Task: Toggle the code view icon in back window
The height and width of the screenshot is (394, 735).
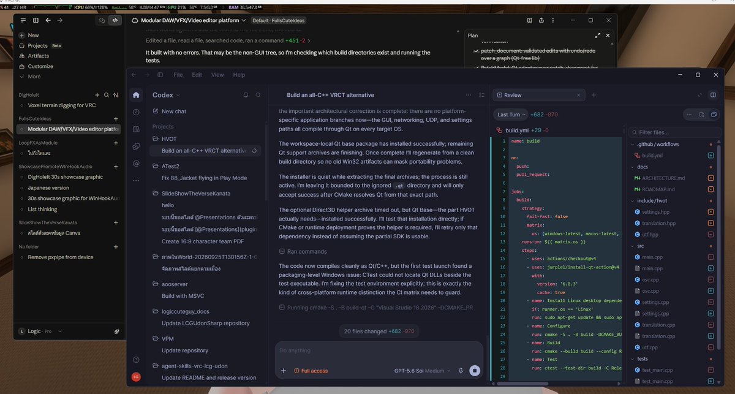Action: click(115, 20)
